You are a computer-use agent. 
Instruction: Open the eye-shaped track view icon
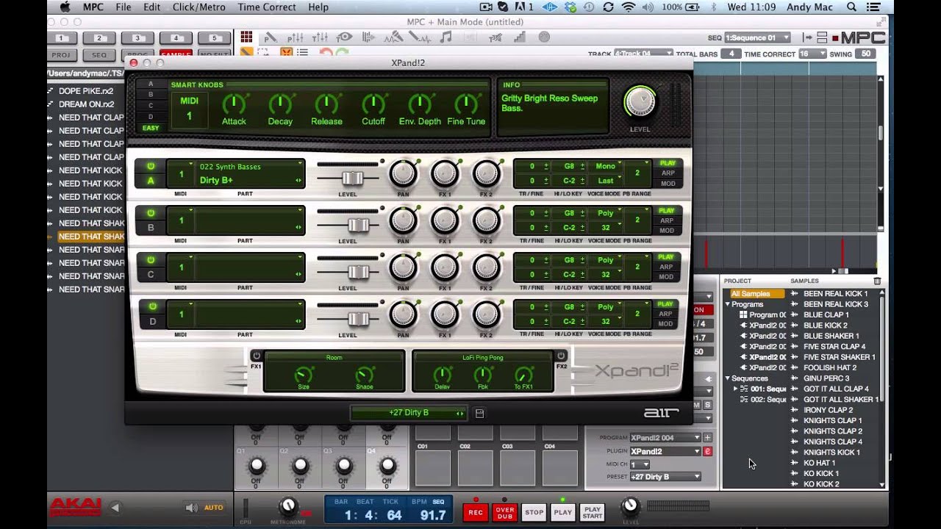344,37
